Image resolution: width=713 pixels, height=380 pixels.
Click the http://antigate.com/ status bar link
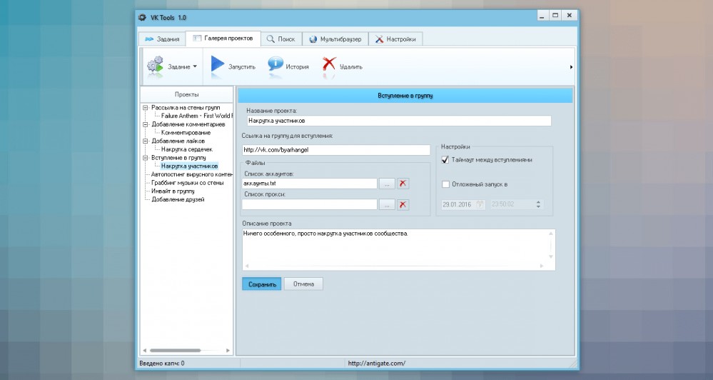(377, 363)
